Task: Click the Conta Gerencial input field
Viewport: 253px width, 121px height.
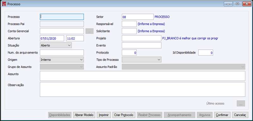Action: pyautogui.click(x=62, y=31)
